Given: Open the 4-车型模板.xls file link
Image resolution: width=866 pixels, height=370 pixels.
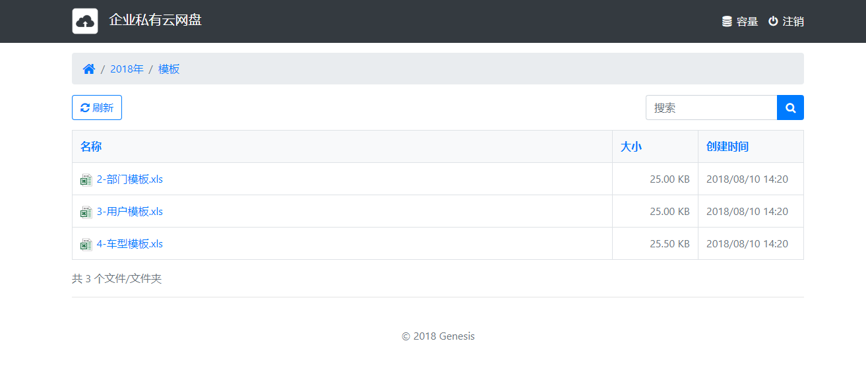Looking at the screenshot, I should [x=129, y=243].
